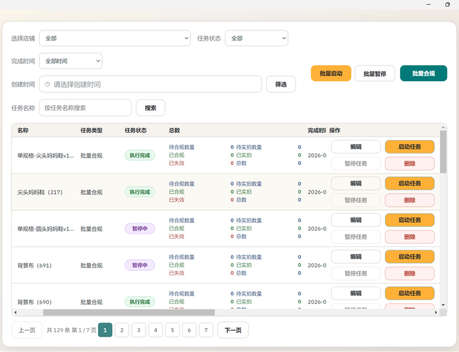
Task: Click the 批量暂停 button
Action: click(x=375, y=73)
